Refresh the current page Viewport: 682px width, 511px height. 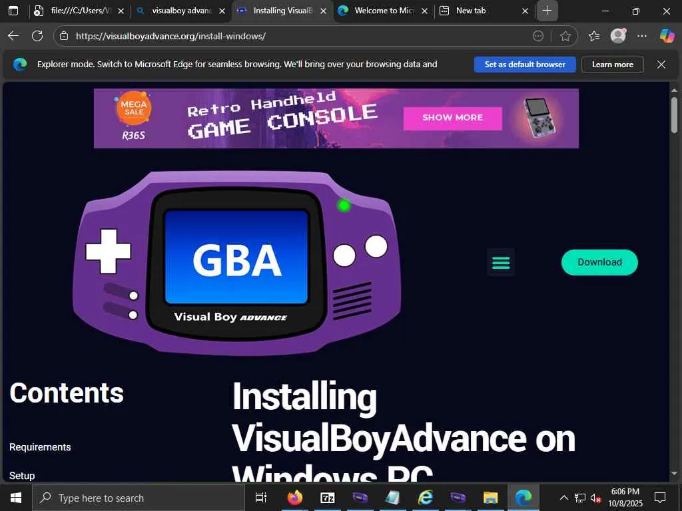(37, 36)
